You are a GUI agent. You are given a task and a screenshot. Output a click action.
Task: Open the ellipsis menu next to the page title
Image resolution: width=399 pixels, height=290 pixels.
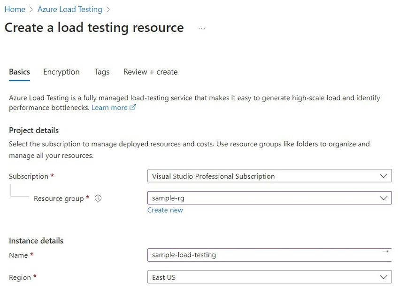pyautogui.click(x=201, y=28)
